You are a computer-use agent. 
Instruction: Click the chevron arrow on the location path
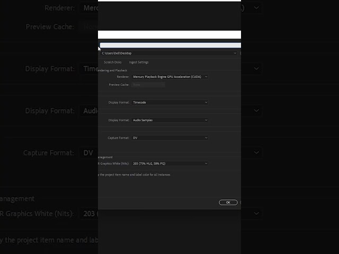click(235, 53)
